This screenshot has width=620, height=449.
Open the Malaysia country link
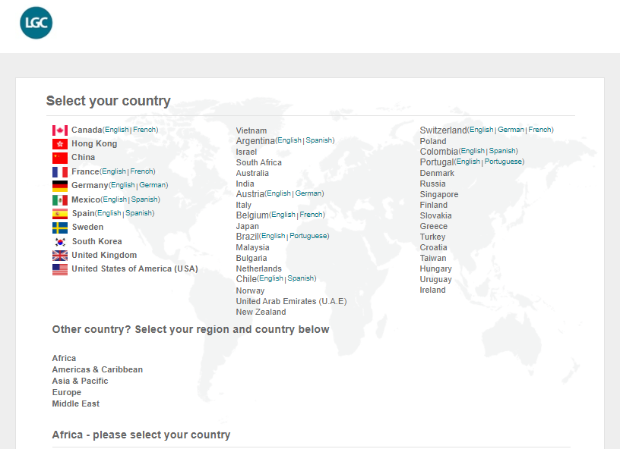pos(253,248)
